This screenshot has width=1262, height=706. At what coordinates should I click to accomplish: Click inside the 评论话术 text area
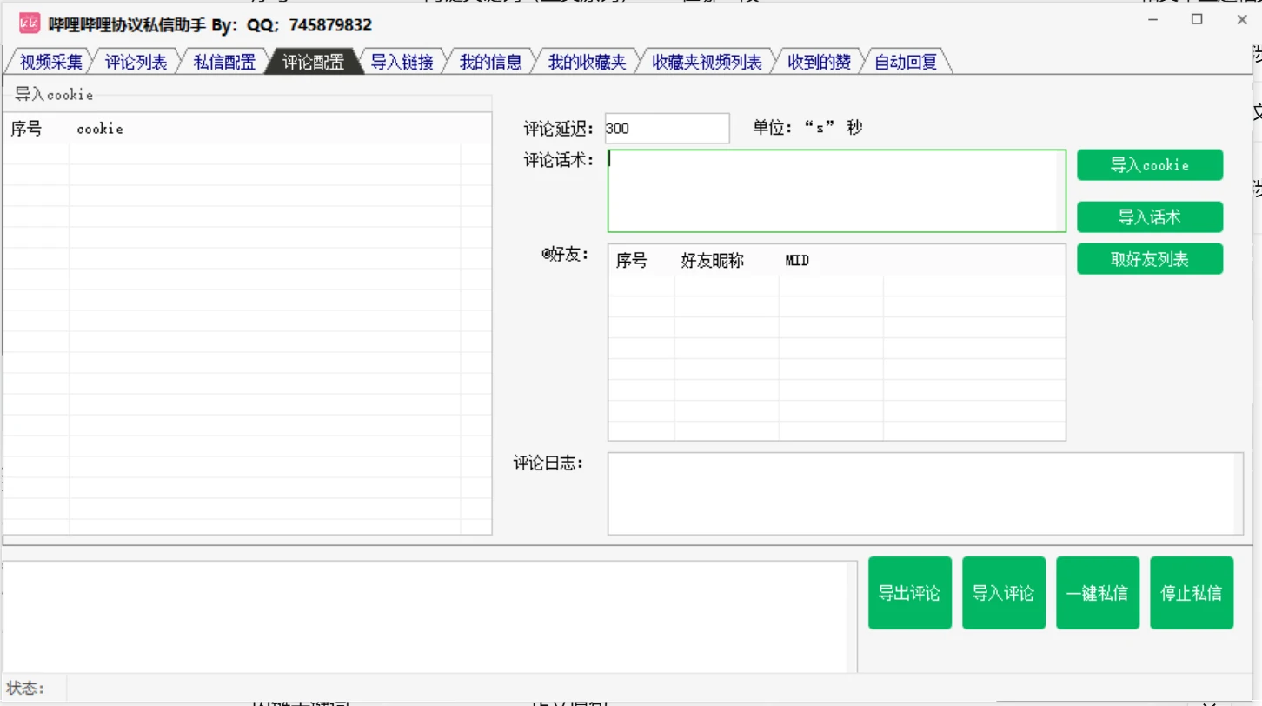[837, 191]
